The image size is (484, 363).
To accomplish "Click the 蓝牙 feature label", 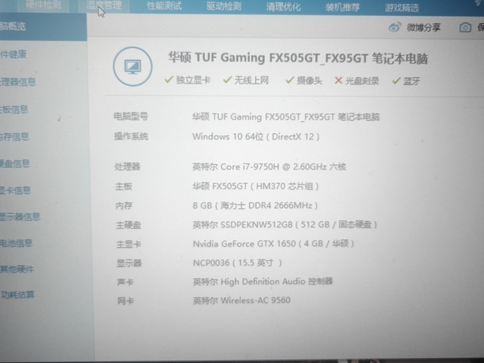I will pyautogui.click(x=412, y=81).
